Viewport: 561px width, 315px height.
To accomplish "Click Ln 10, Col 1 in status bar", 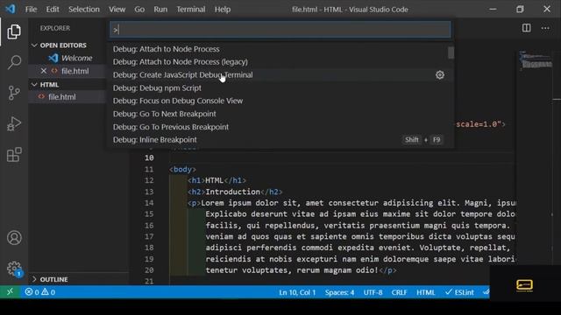I will click(x=297, y=292).
